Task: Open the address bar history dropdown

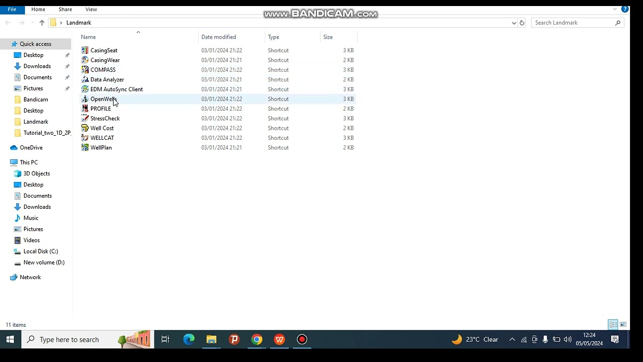Action: [x=514, y=23]
